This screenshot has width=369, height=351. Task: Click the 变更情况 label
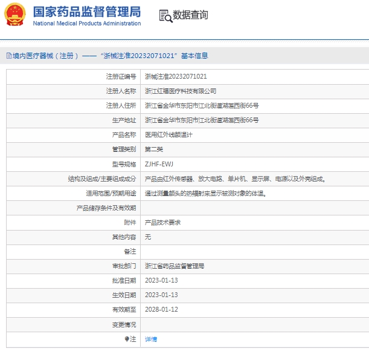[x=124, y=325]
